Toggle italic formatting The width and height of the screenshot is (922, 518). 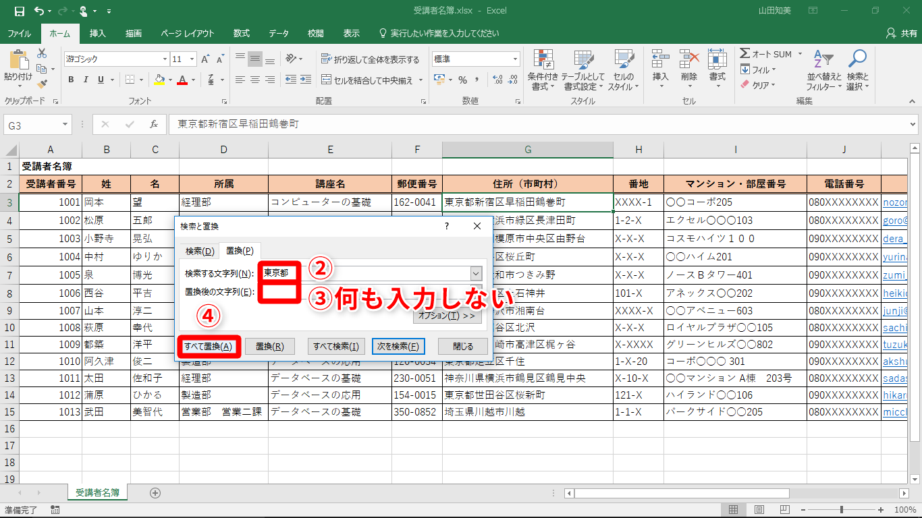coord(86,80)
